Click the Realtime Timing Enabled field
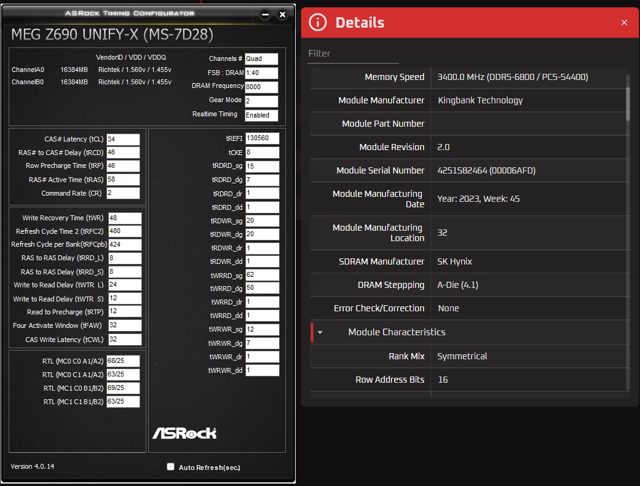The width and height of the screenshot is (640, 486). pyautogui.click(x=261, y=115)
